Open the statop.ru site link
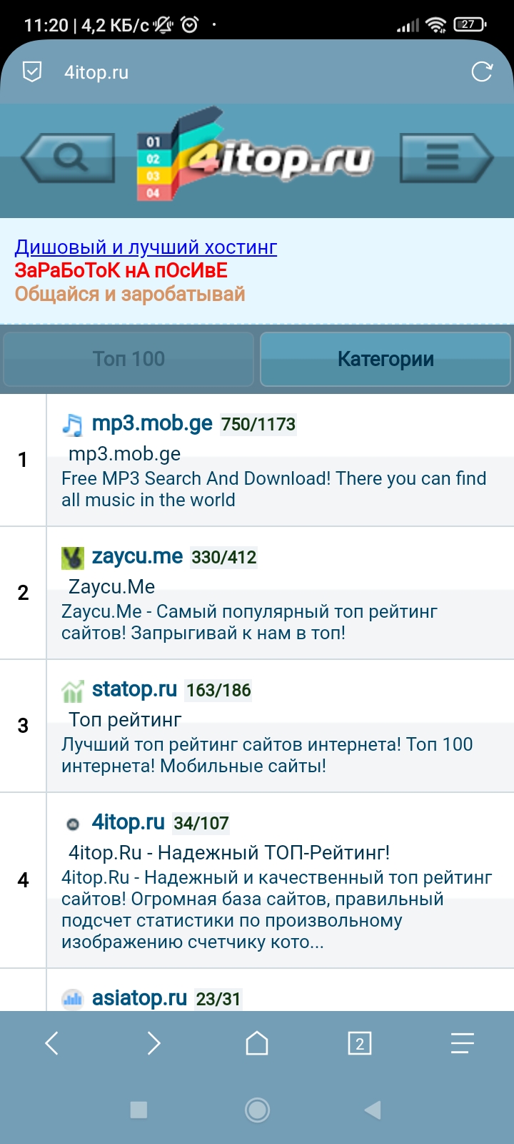 (x=134, y=689)
